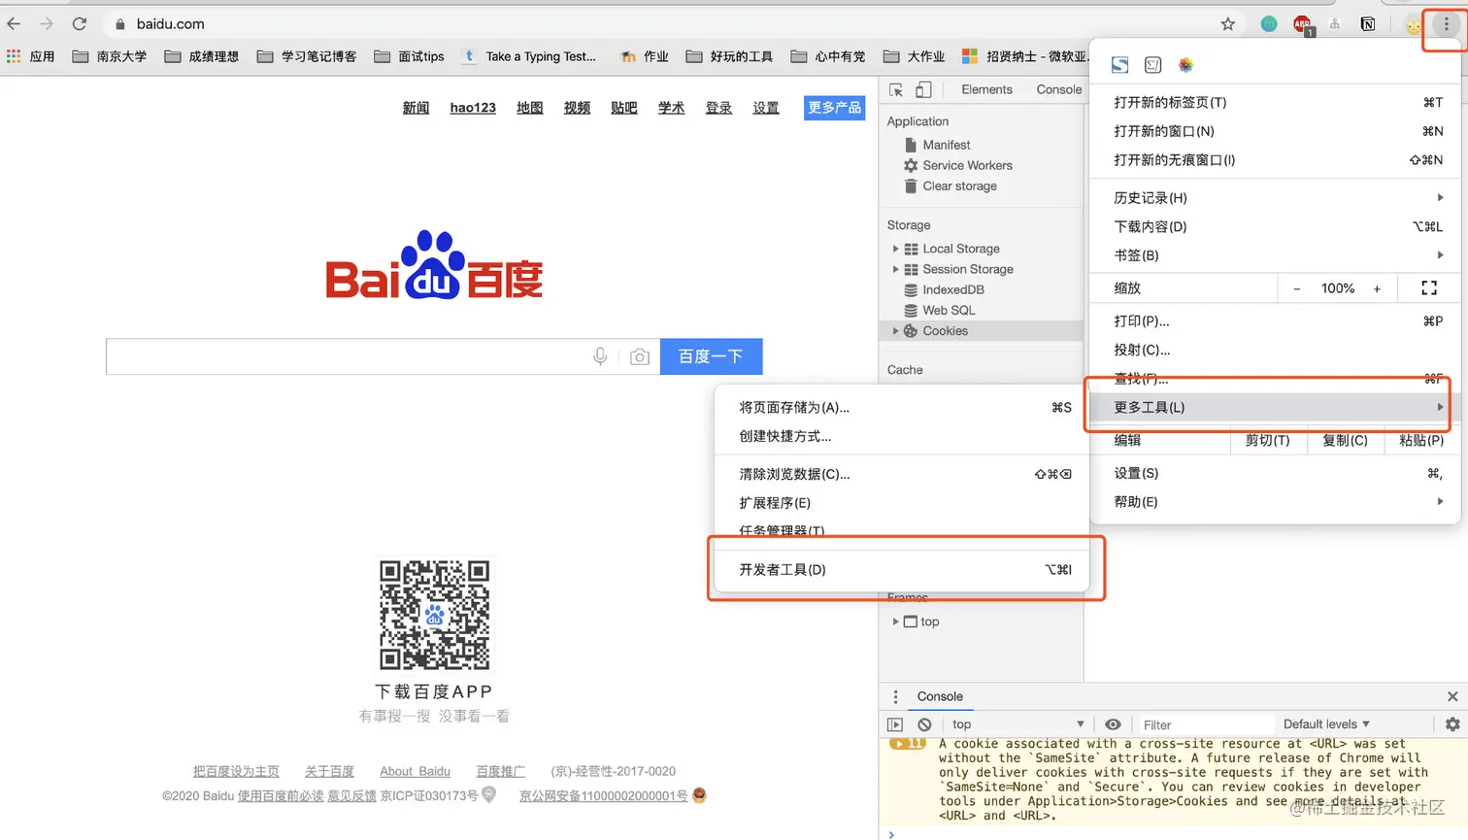Image resolution: width=1468 pixels, height=840 pixels.
Task: Toggle the console sidebar panel icon
Action: [895, 724]
